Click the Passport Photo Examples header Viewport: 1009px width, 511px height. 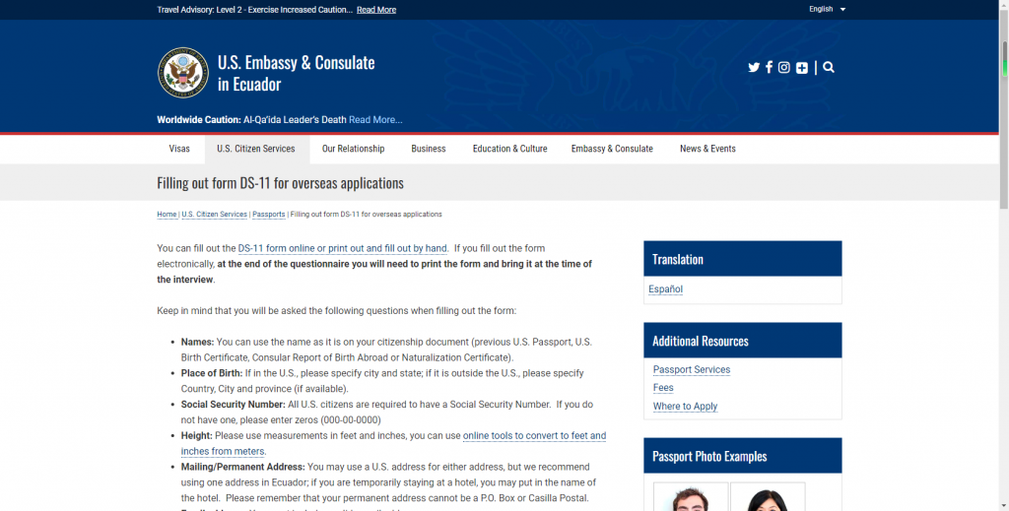click(743, 456)
